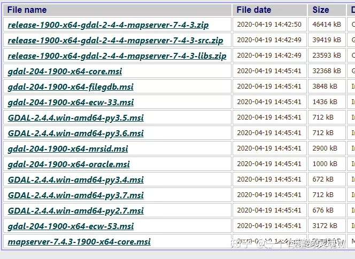Download gdal-204-1900-x64-oracle.msi
The image size is (355, 259).
coord(68,164)
